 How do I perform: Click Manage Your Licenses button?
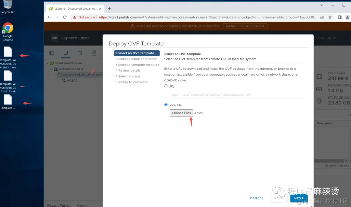[245, 26]
